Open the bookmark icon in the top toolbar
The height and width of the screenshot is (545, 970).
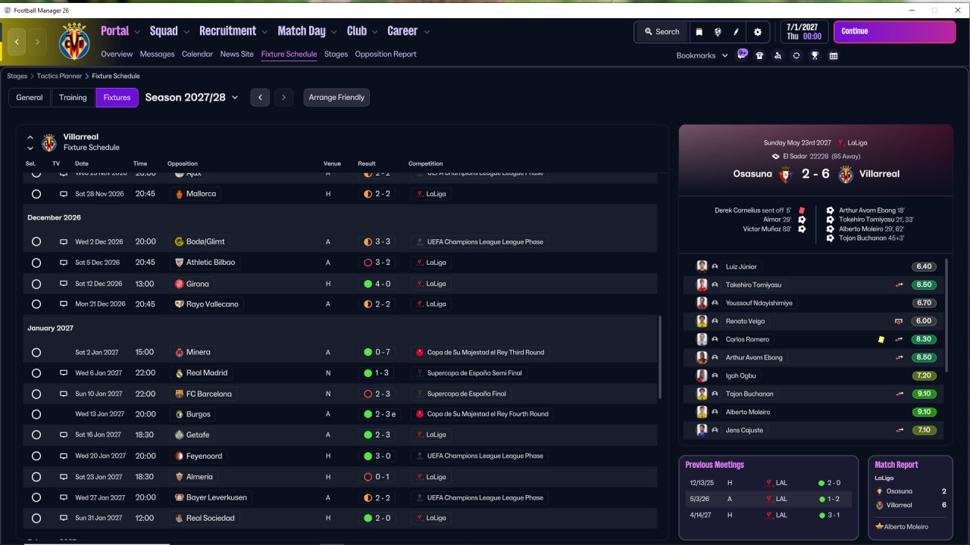point(699,32)
